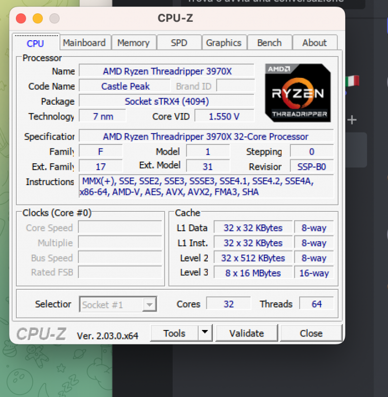Click the Close button in CPU-Z
The height and width of the screenshot is (397, 388).
(311, 333)
